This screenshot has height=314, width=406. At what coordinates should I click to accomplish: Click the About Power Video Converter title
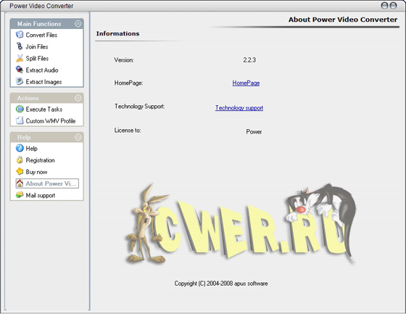click(343, 20)
